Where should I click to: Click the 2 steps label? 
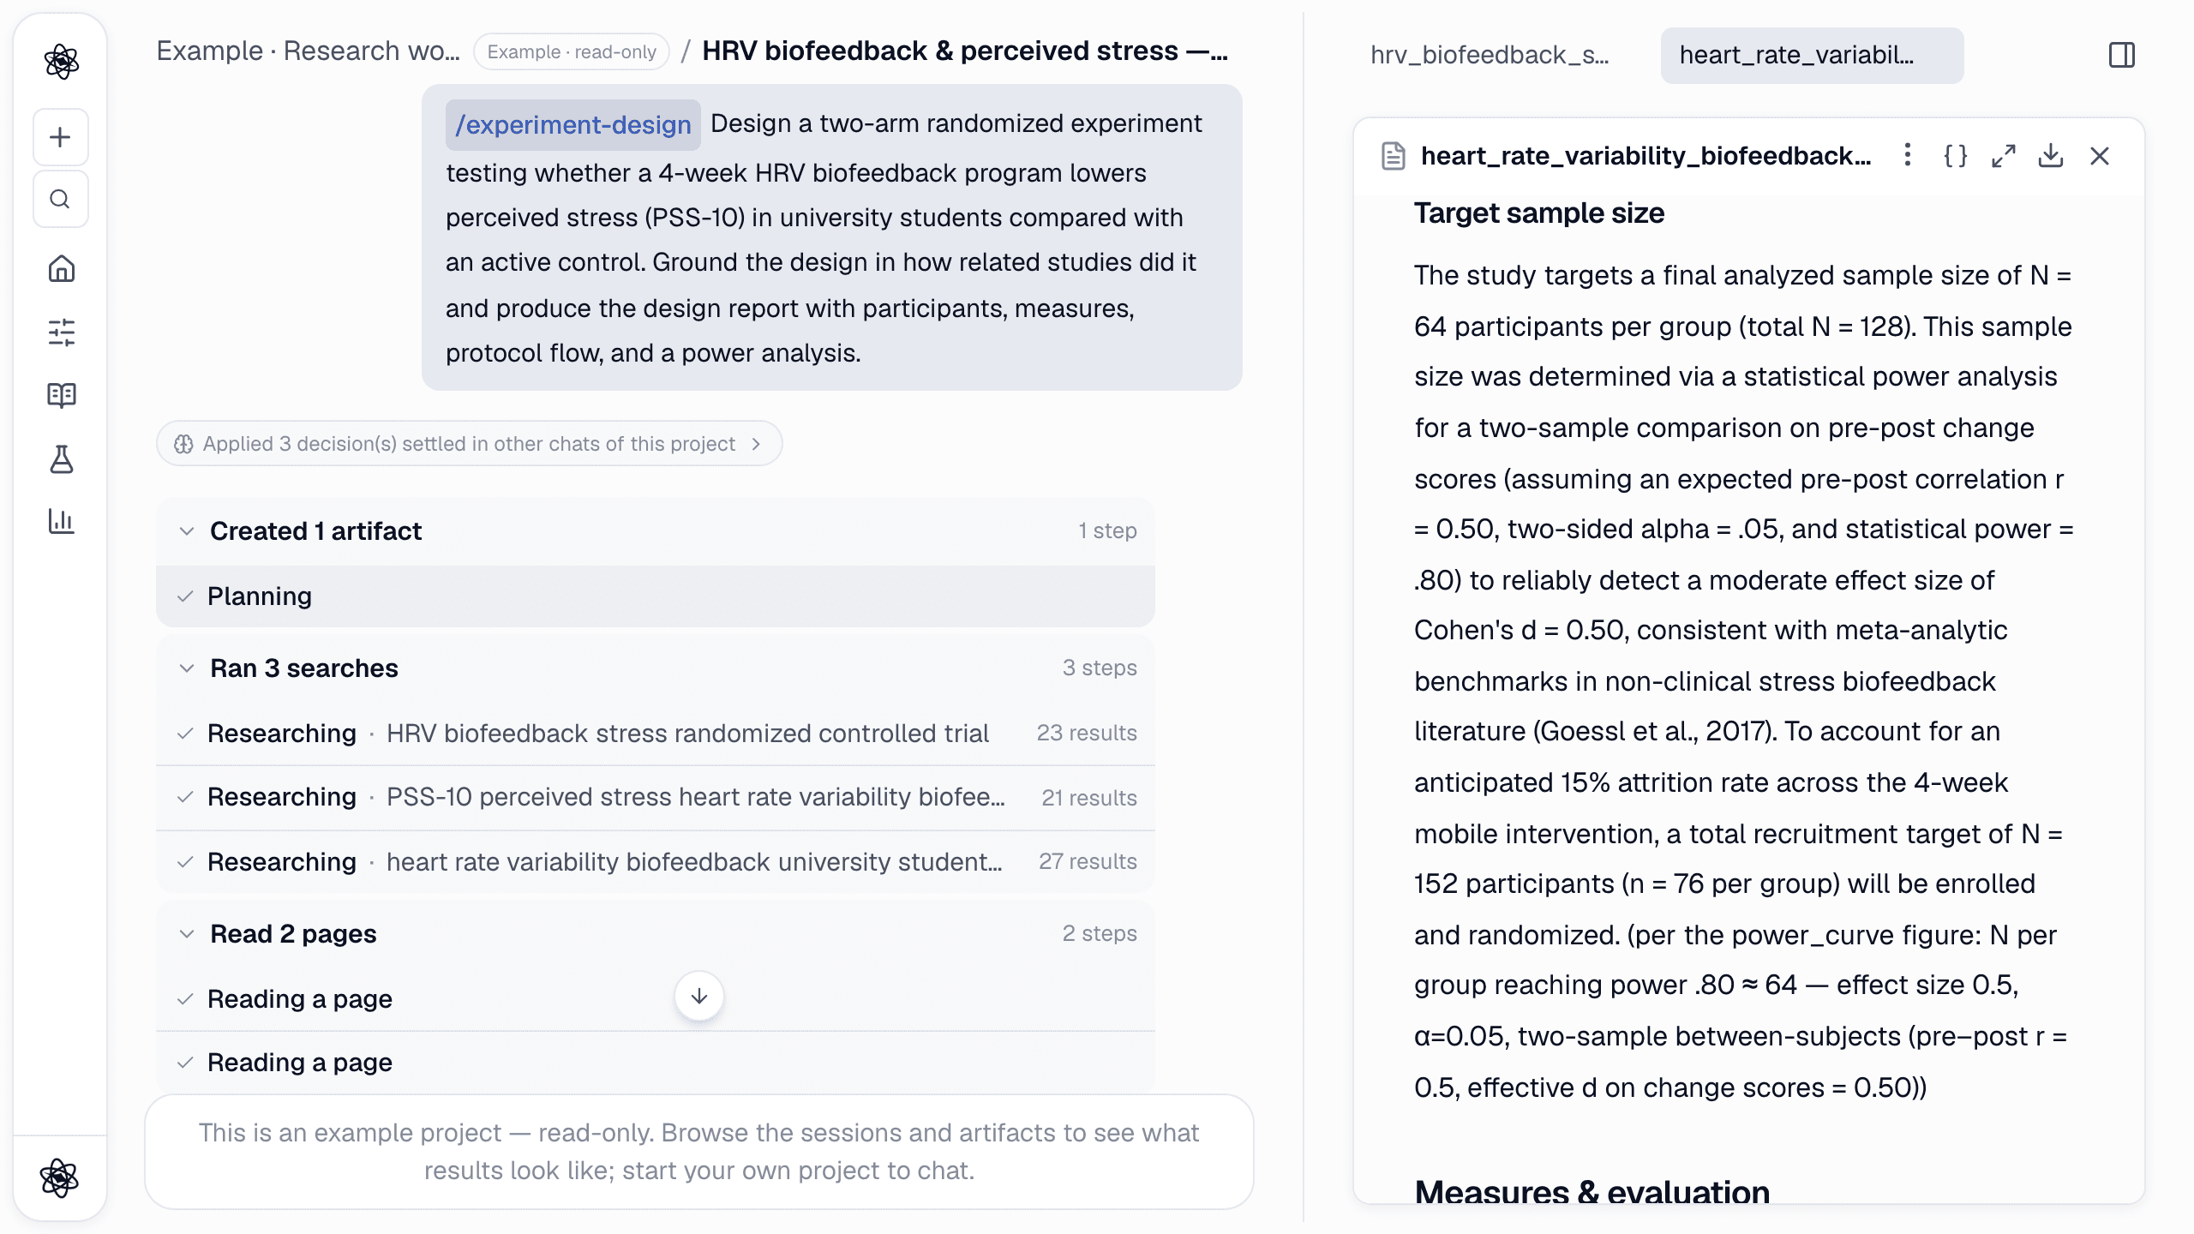click(x=1100, y=933)
